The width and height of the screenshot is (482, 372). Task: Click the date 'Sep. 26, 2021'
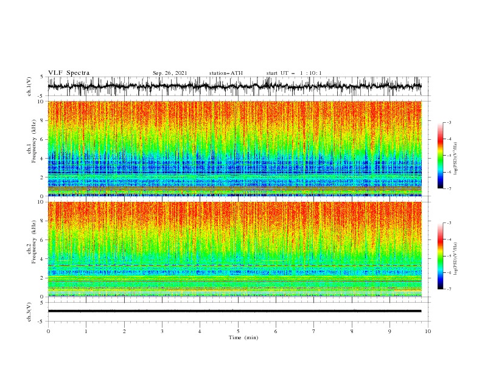coord(170,73)
